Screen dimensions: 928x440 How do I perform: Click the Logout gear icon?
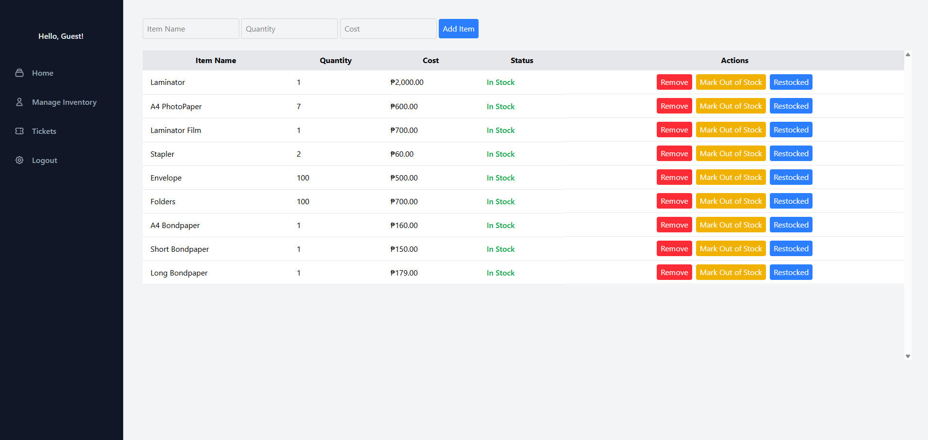(19, 160)
